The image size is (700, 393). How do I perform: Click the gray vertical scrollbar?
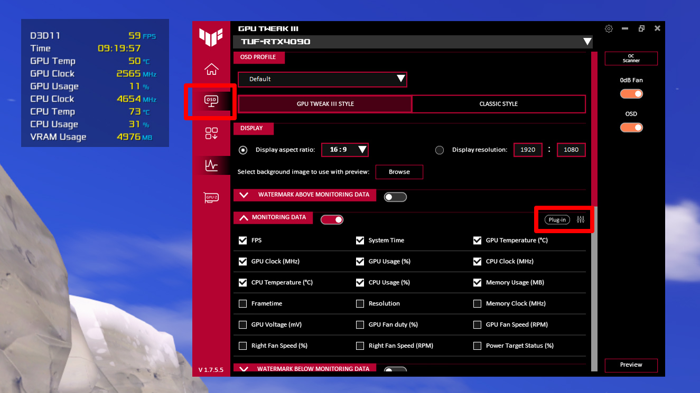[594, 287]
